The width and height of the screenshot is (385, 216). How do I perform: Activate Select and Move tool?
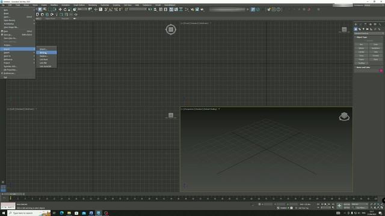coord(60,10)
